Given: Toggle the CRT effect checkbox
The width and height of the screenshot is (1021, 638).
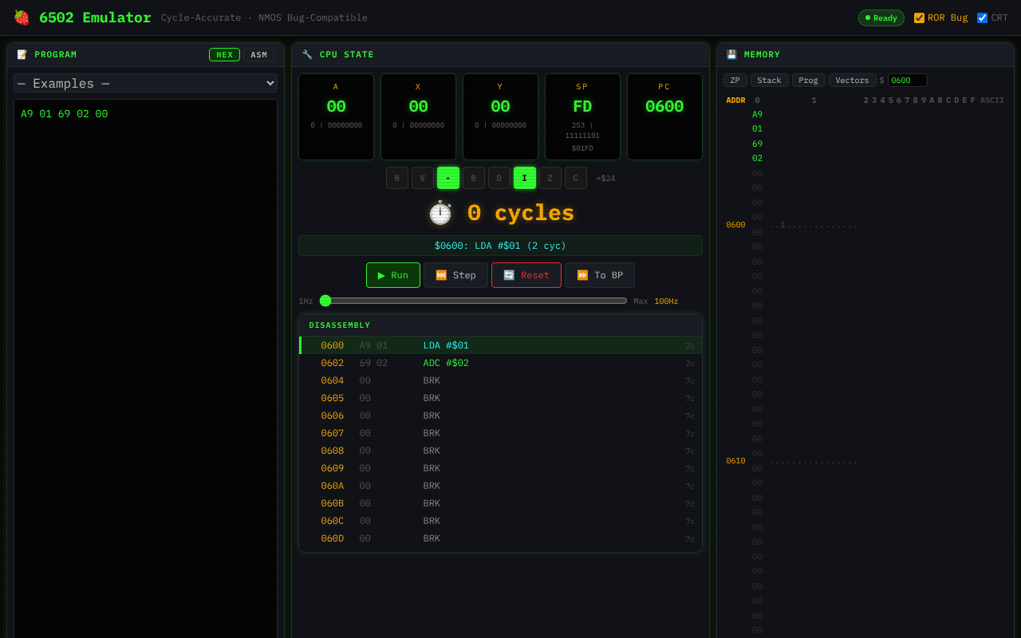Looking at the screenshot, I should tap(982, 18).
